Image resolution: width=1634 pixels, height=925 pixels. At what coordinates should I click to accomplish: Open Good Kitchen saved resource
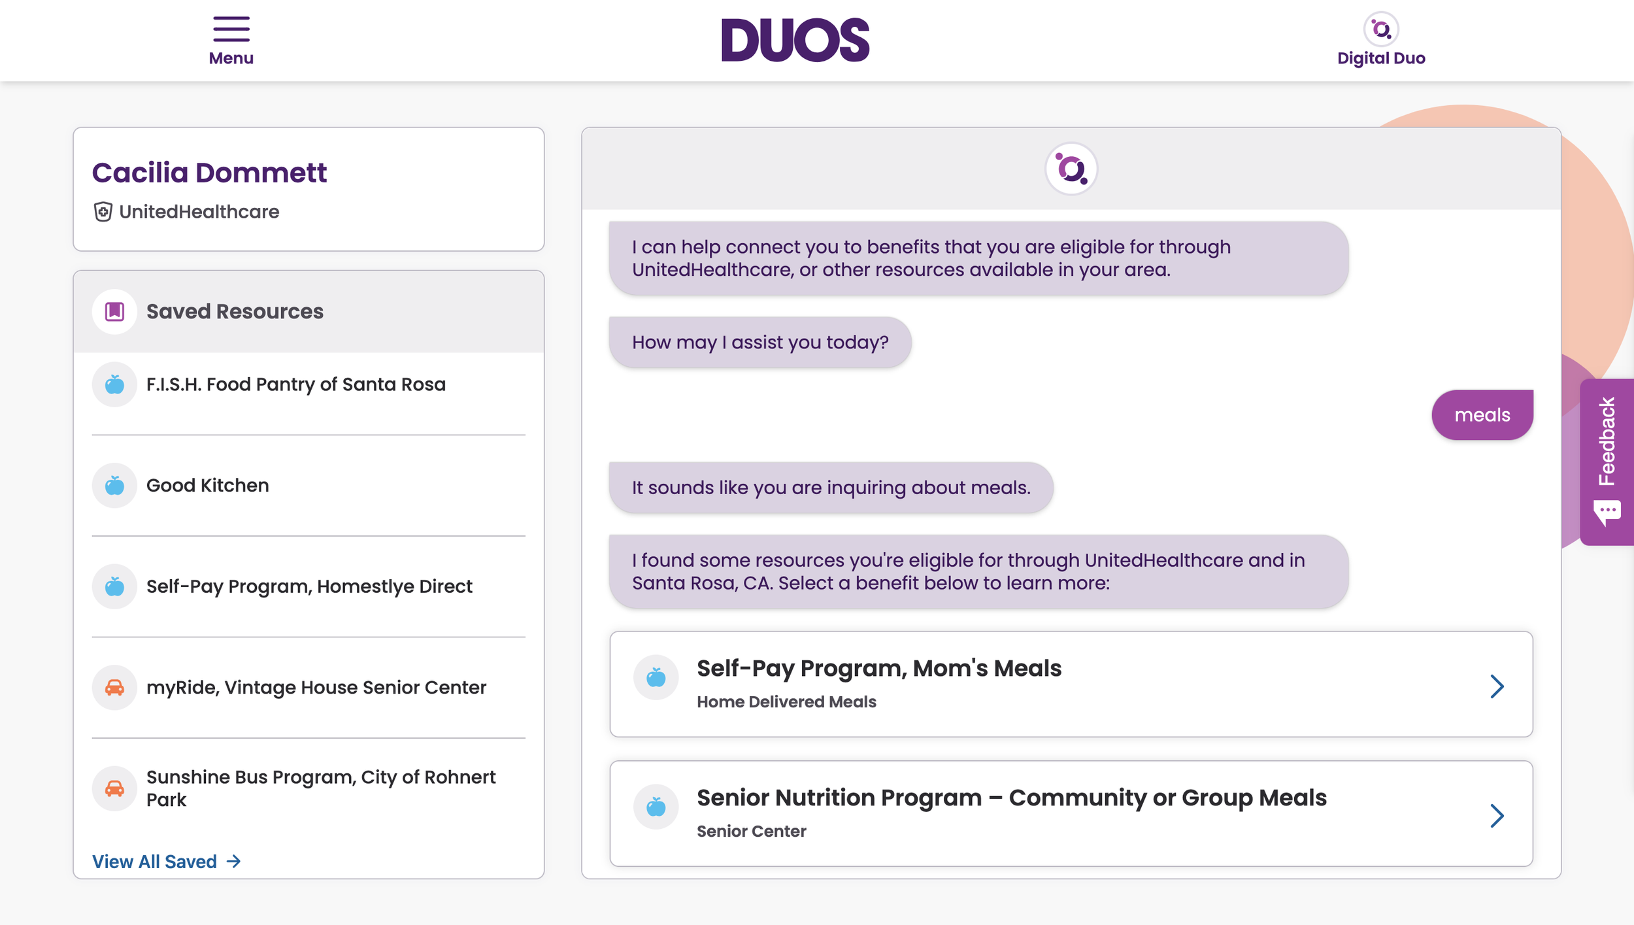(x=207, y=485)
